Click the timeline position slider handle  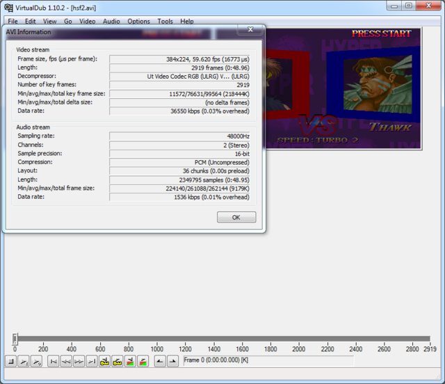point(15,339)
